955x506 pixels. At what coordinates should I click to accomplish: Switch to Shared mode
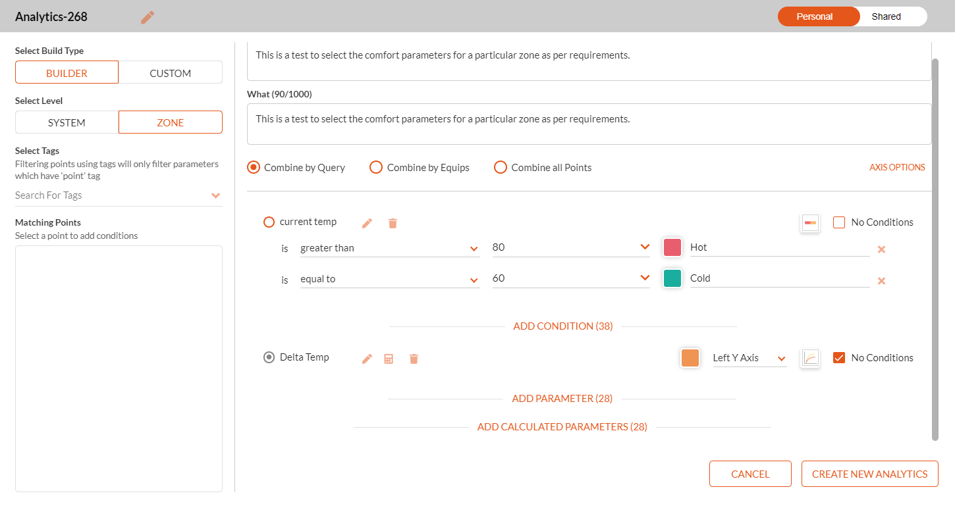tap(886, 16)
